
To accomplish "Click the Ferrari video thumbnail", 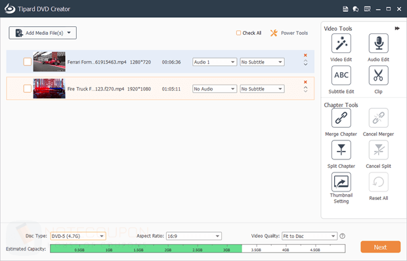I will click(49, 62).
